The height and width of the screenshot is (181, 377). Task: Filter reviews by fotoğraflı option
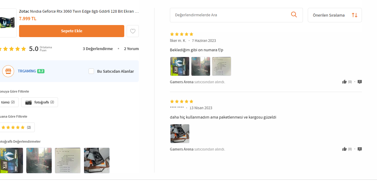(x=40, y=102)
